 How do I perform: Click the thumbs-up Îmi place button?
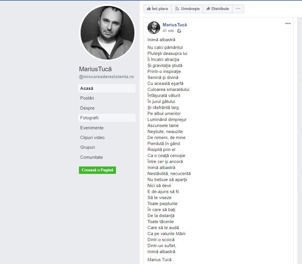coord(157,9)
